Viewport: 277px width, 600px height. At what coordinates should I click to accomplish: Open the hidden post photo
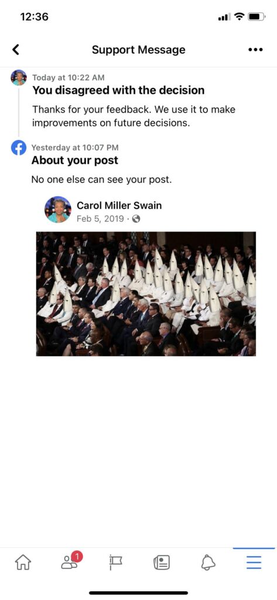pyautogui.click(x=146, y=294)
